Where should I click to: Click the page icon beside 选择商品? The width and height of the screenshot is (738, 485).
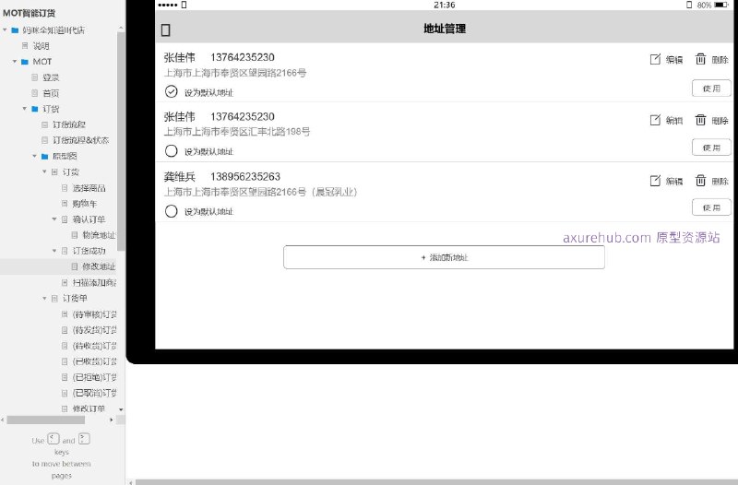pyautogui.click(x=65, y=188)
